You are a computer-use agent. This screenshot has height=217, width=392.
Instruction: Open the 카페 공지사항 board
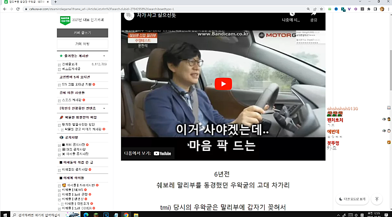73,145
